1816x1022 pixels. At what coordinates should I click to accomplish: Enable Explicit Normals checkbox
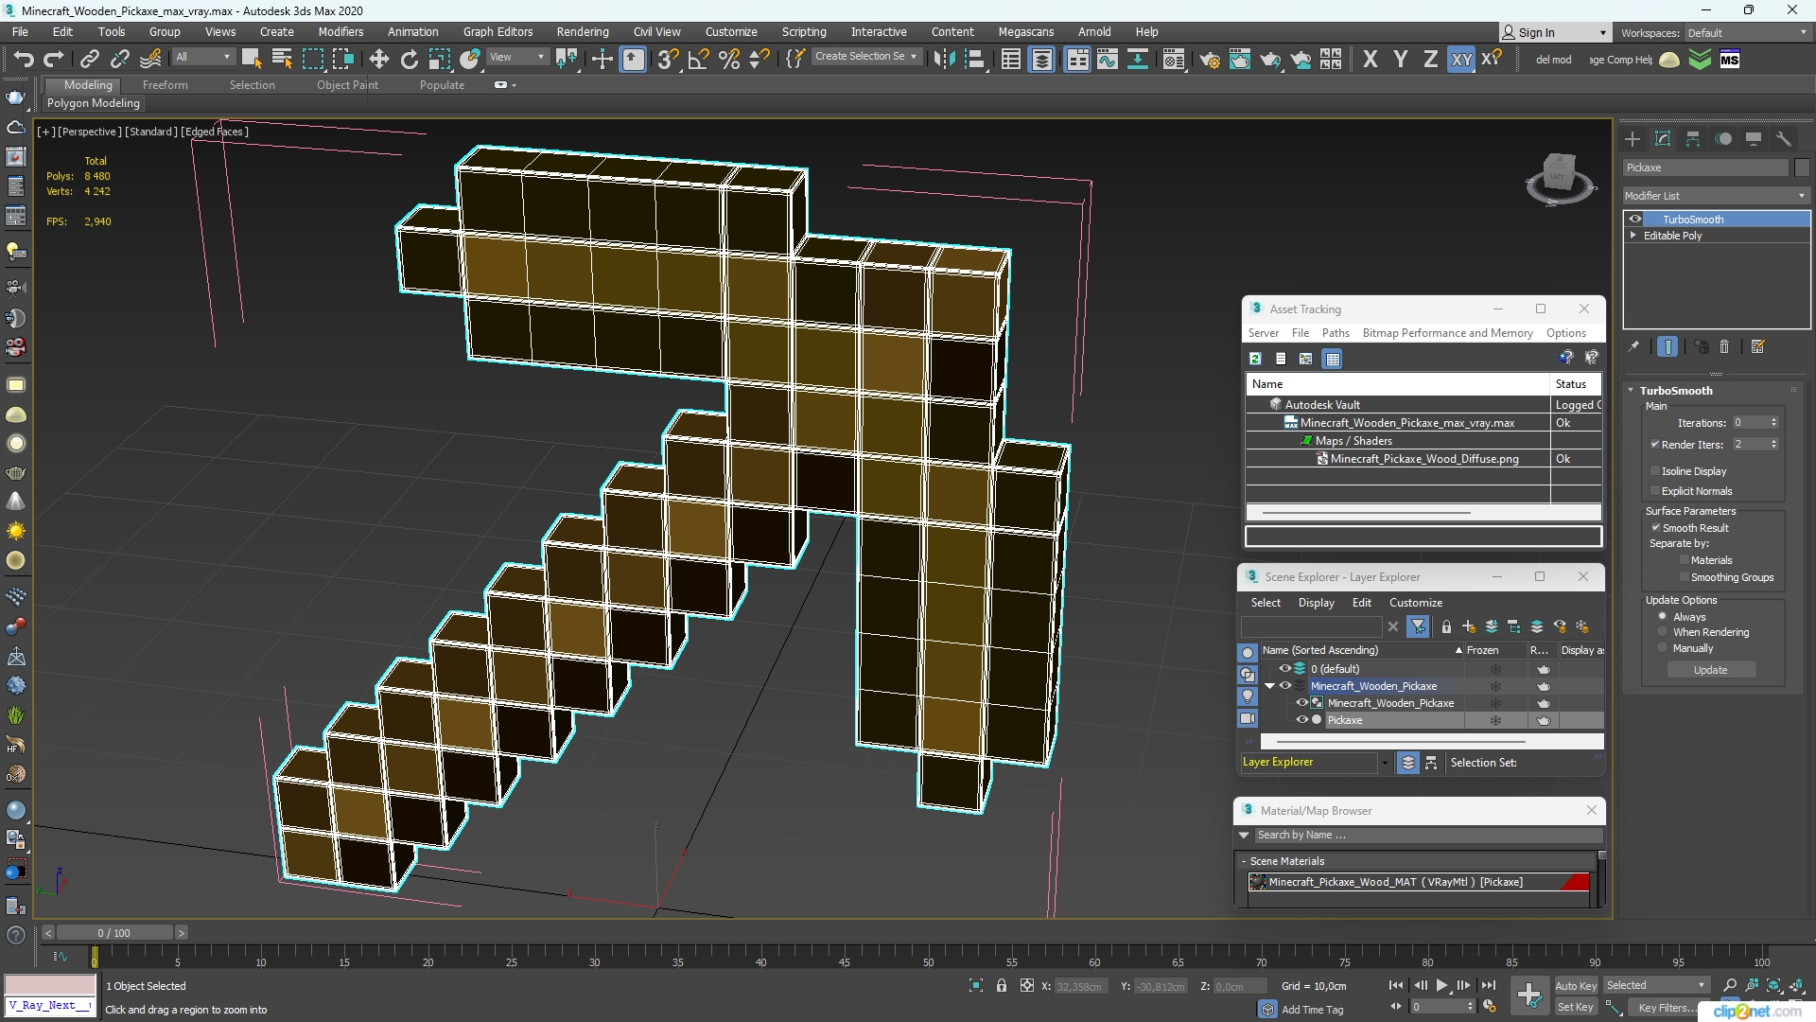click(1655, 490)
